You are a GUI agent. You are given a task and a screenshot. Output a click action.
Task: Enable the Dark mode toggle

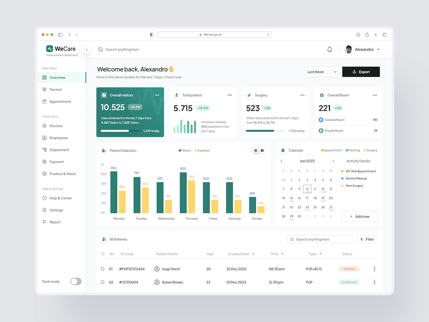76,282
